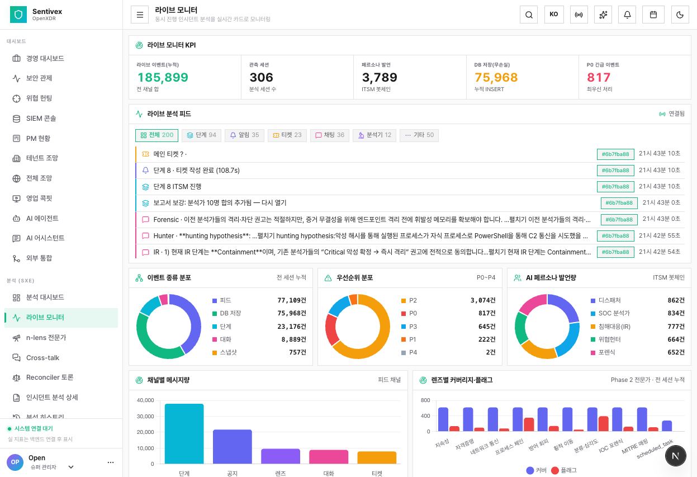Click the AI 페르소나 발언량 people icon
The image size is (697, 477).
pos(518,278)
